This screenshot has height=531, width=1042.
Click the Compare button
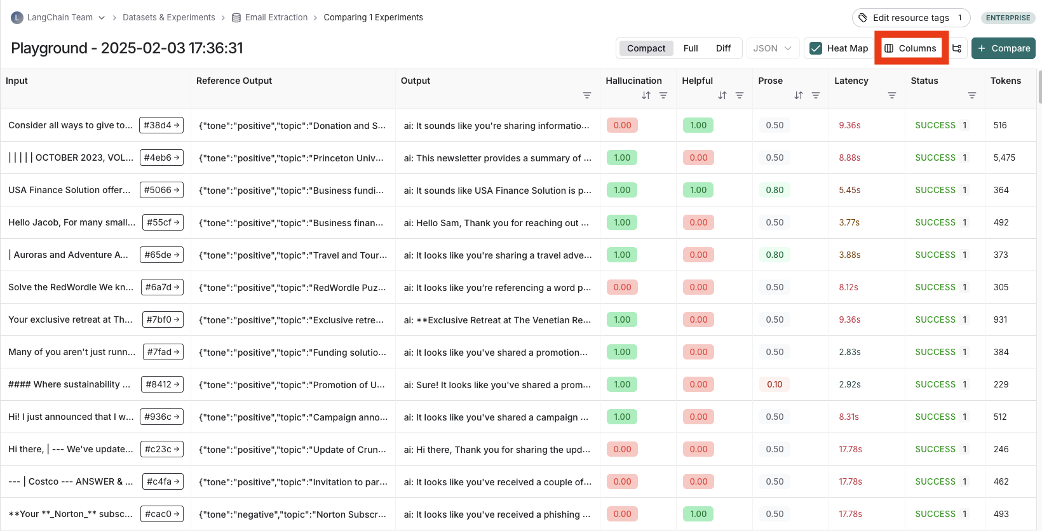1003,48
